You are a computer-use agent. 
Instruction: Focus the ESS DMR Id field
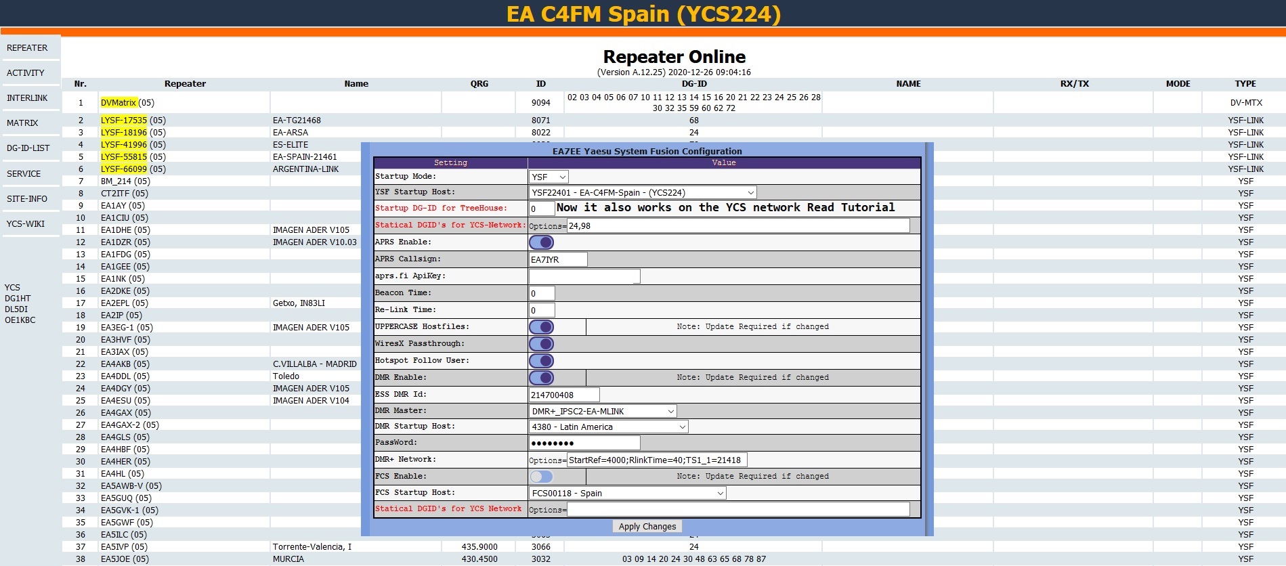point(563,395)
